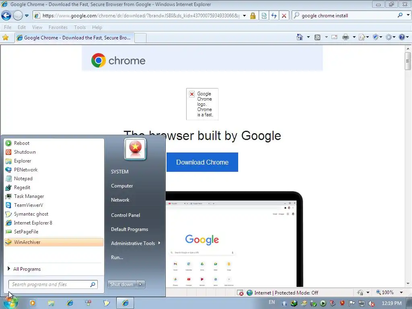Open Task Manager from the Start menu
The height and width of the screenshot is (309, 412).
click(x=54, y=196)
